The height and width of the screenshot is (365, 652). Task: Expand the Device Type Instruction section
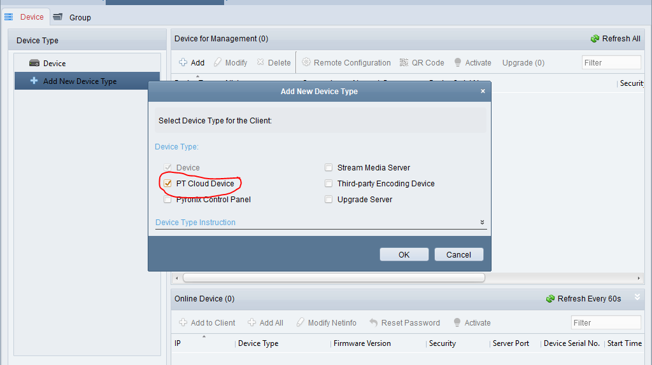point(482,223)
